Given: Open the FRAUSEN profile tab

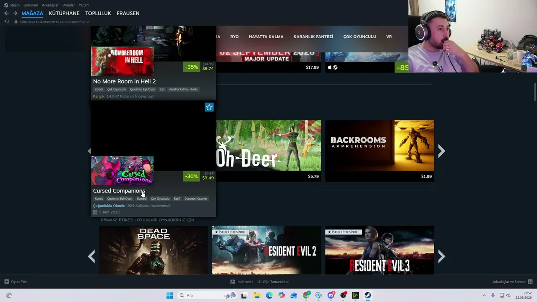Looking at the screenshot, I should pyautogui.click(x=128, y=13).
